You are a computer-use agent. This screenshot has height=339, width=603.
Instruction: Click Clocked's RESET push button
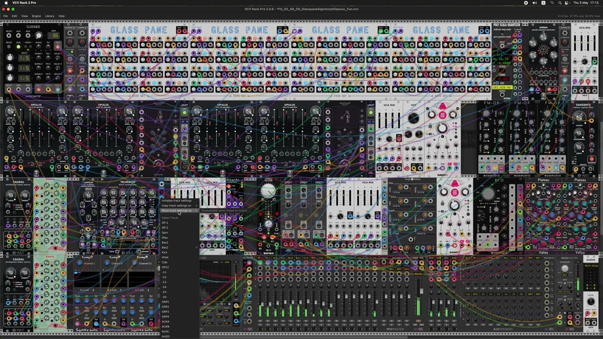point(9,47)
